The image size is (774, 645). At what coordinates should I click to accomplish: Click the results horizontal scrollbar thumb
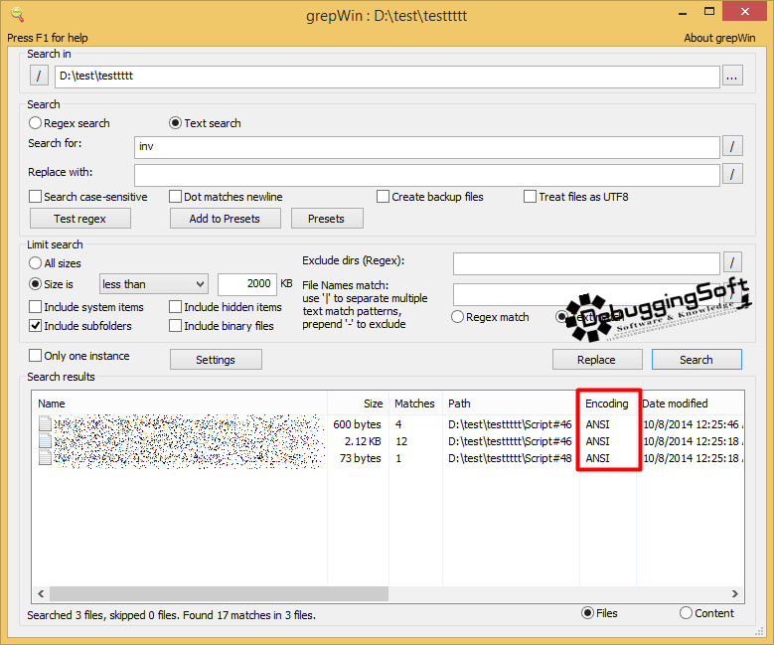point(220,593)
